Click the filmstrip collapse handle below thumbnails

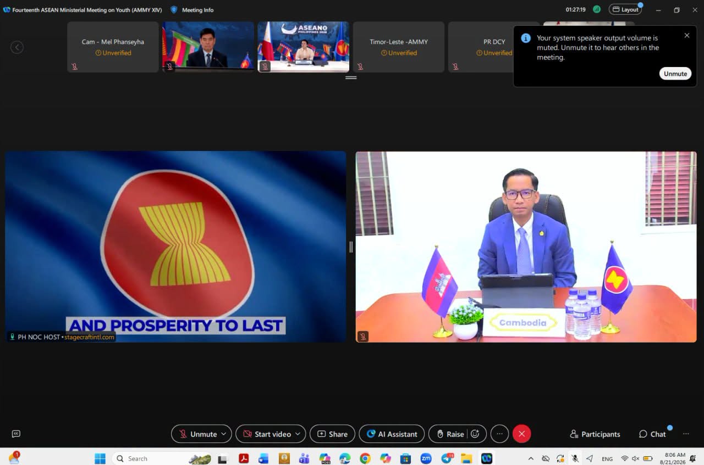pos(351,77)
